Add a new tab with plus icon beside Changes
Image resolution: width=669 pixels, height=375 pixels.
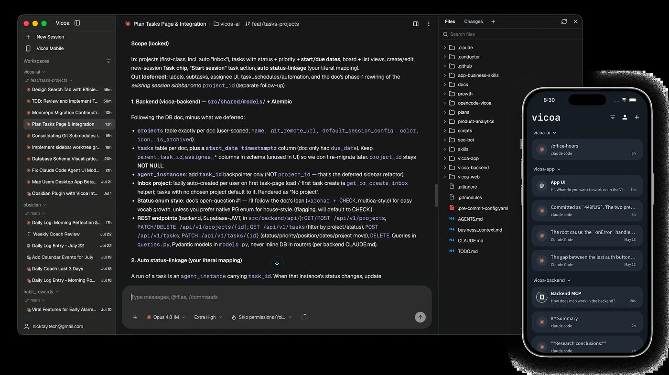[493, 21]
